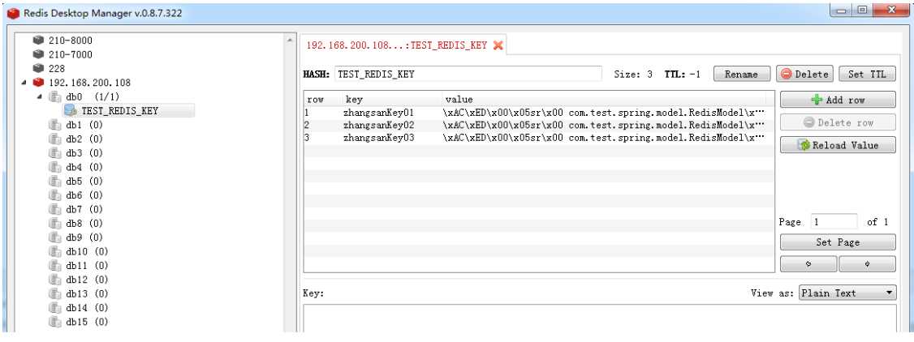Click the red 192.168.200.108 server icon

[38, 83]
